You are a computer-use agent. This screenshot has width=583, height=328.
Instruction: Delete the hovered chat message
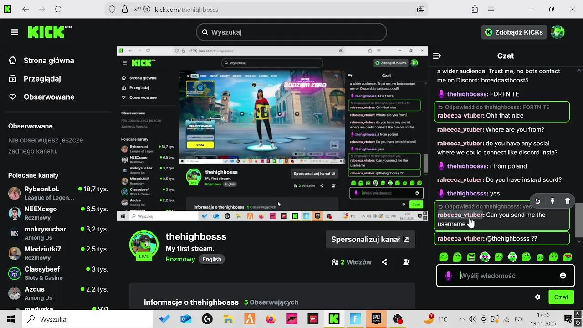(567, 201)
